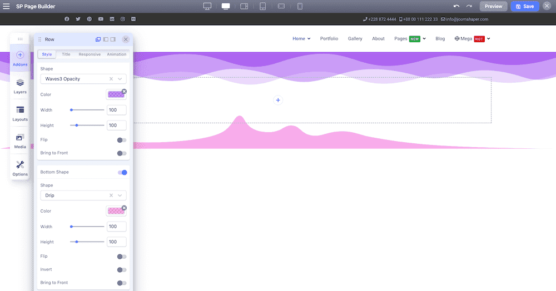Switch to the Responsive tab
Image resolution: width=556 pixels, height=291 pixels.
coord(90,54)
